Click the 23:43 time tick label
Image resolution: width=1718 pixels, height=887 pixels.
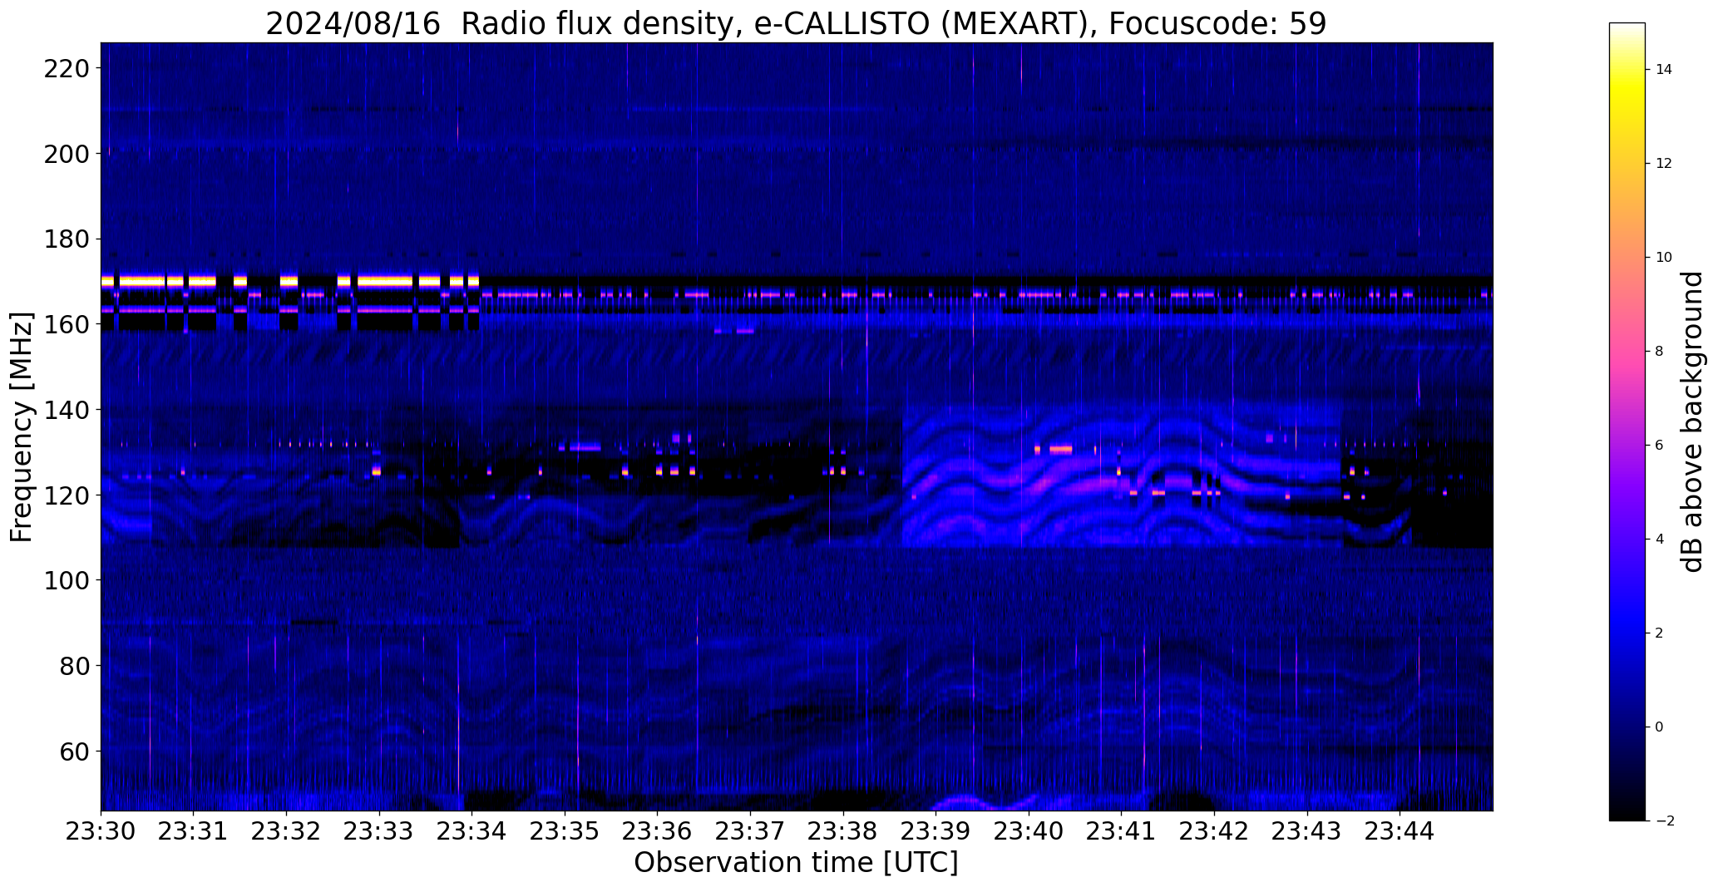(1307, 831)
